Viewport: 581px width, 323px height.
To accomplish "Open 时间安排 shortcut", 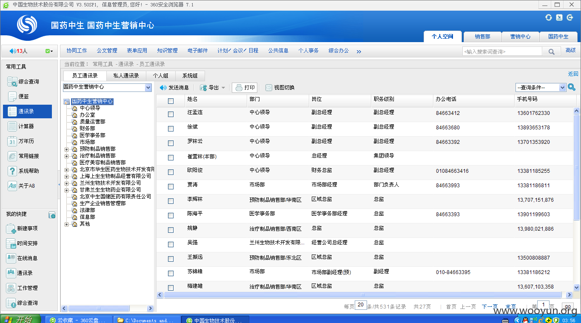I will pyautogui.click(x=22, y=243).
